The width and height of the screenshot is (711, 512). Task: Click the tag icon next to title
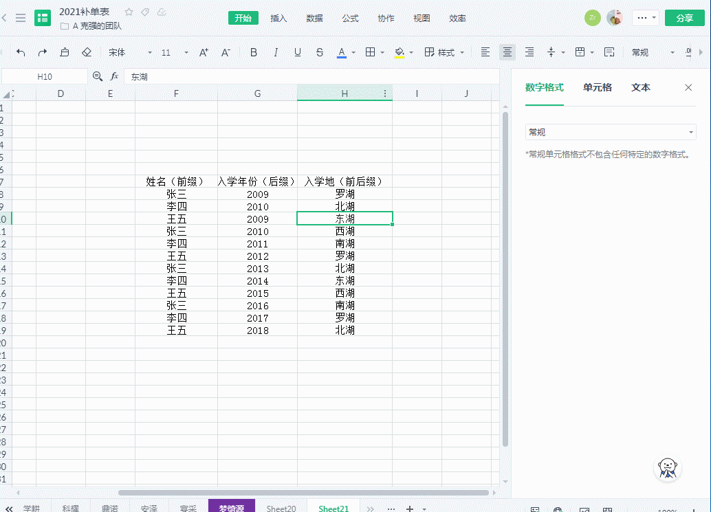point(145,12)
